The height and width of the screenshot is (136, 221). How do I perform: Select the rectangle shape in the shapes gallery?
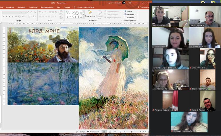click(x=76, y=12)
